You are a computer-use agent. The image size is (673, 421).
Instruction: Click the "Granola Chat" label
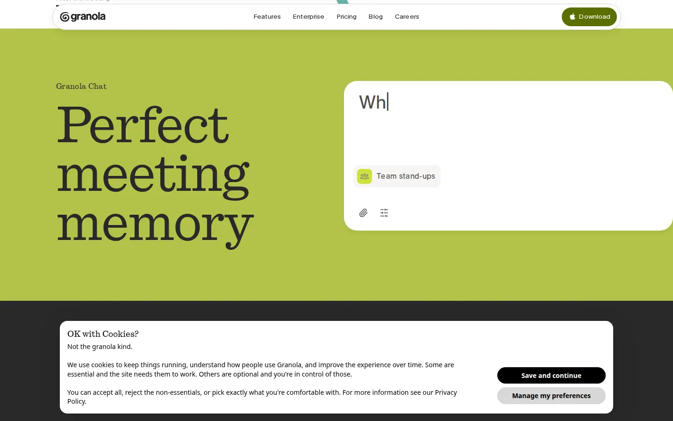point(81,86)
